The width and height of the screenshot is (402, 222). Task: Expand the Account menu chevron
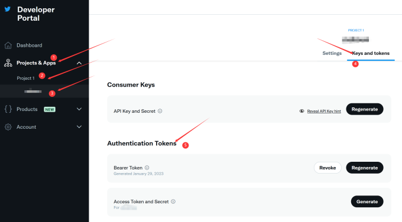click(79, 127)
